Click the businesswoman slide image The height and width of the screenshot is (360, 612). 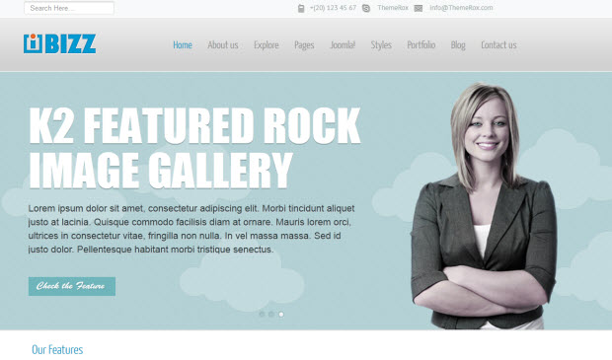pyautogui.click(x=485, y=206)
